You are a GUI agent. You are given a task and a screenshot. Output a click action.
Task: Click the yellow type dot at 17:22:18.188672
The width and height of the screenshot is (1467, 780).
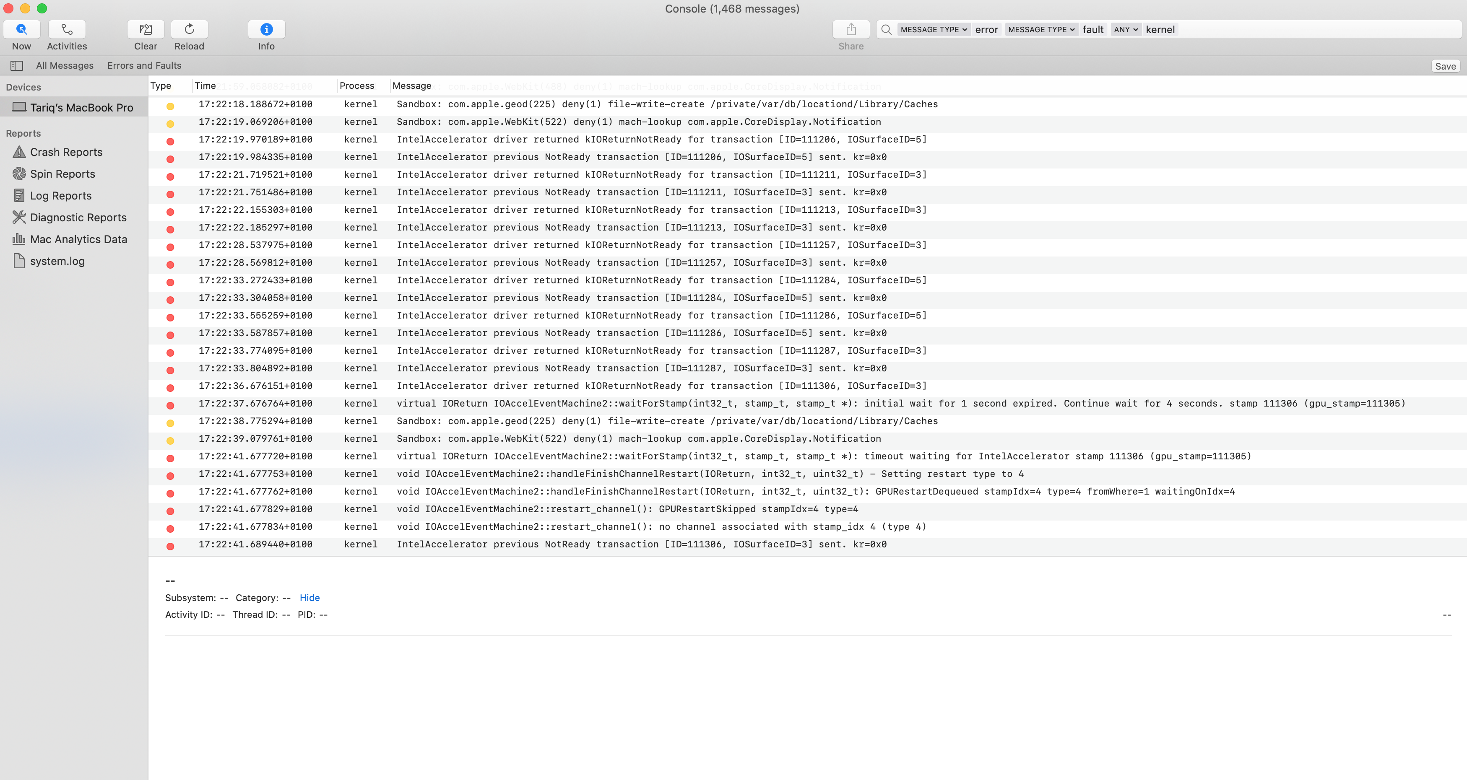click(x=170, y=106)
